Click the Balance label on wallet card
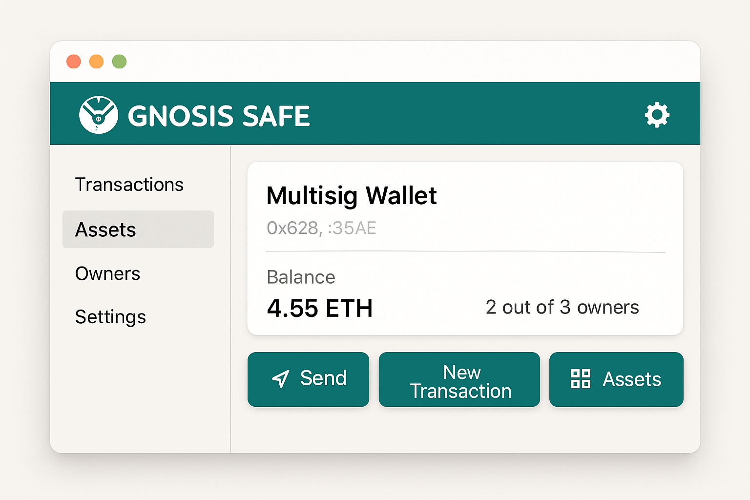The image size is (750, 500). [301, 277]
